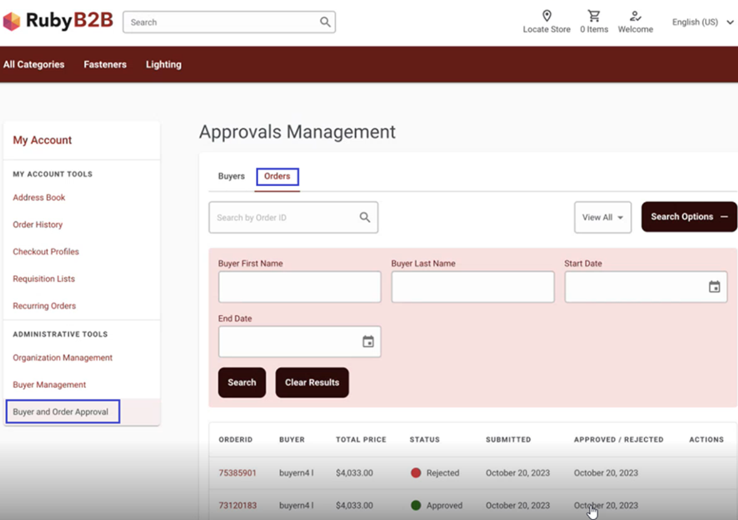Screen dimensions: 738x520
Task: Open the Start Date calendar picker
Action: pos(714,287)
